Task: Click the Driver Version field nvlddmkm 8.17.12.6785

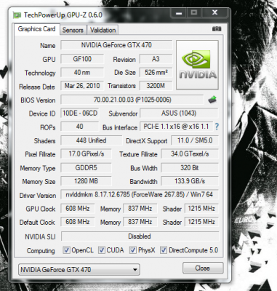Action: (x=140, y=195)
